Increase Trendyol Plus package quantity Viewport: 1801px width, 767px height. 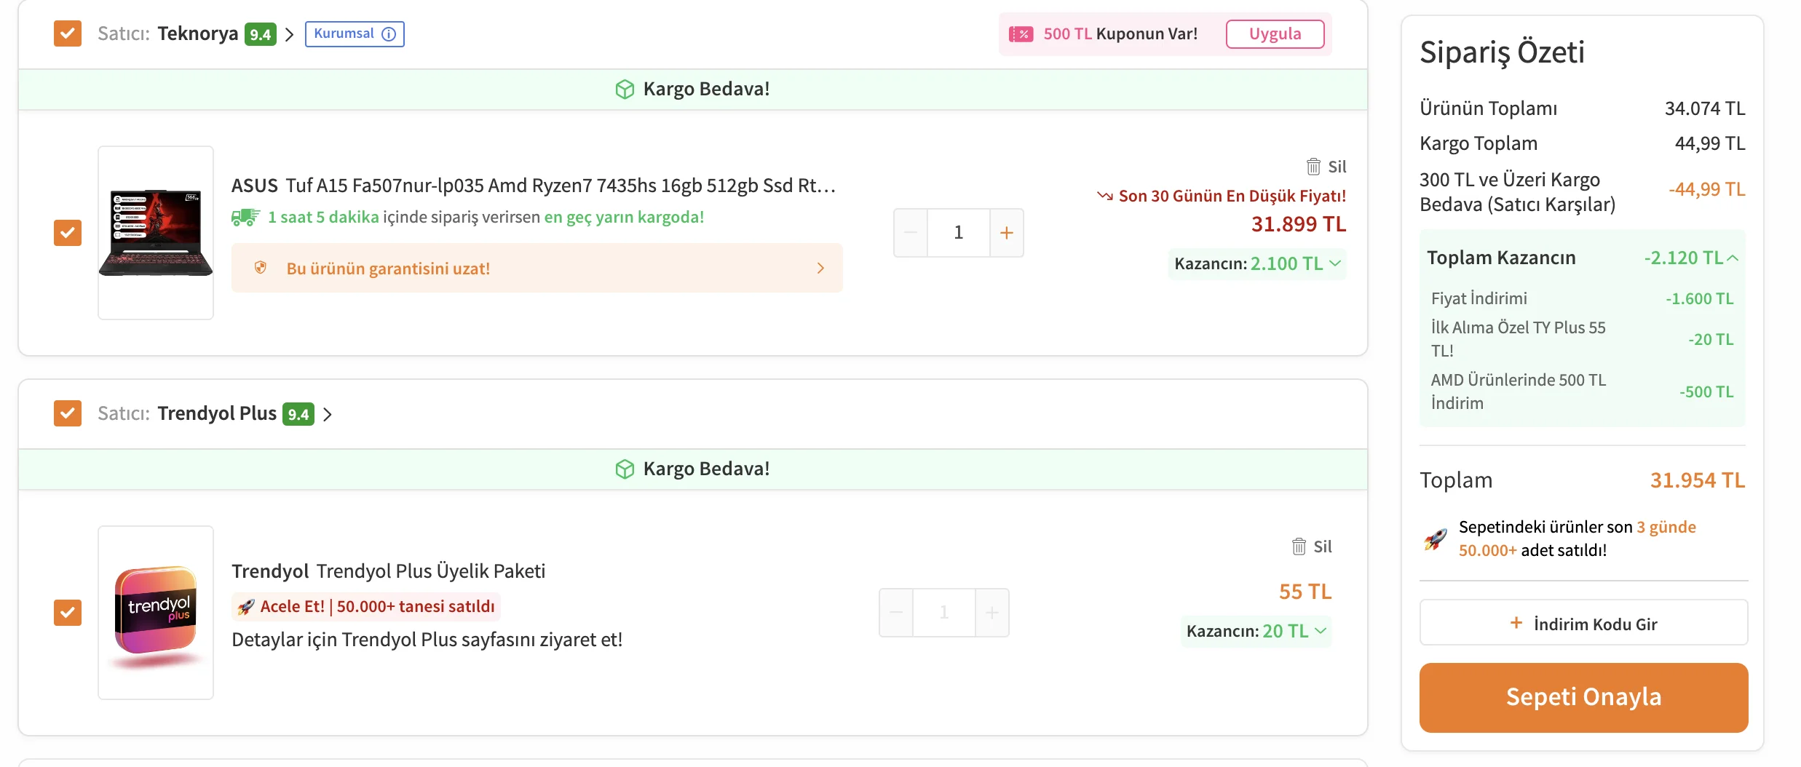pos(992,613)
